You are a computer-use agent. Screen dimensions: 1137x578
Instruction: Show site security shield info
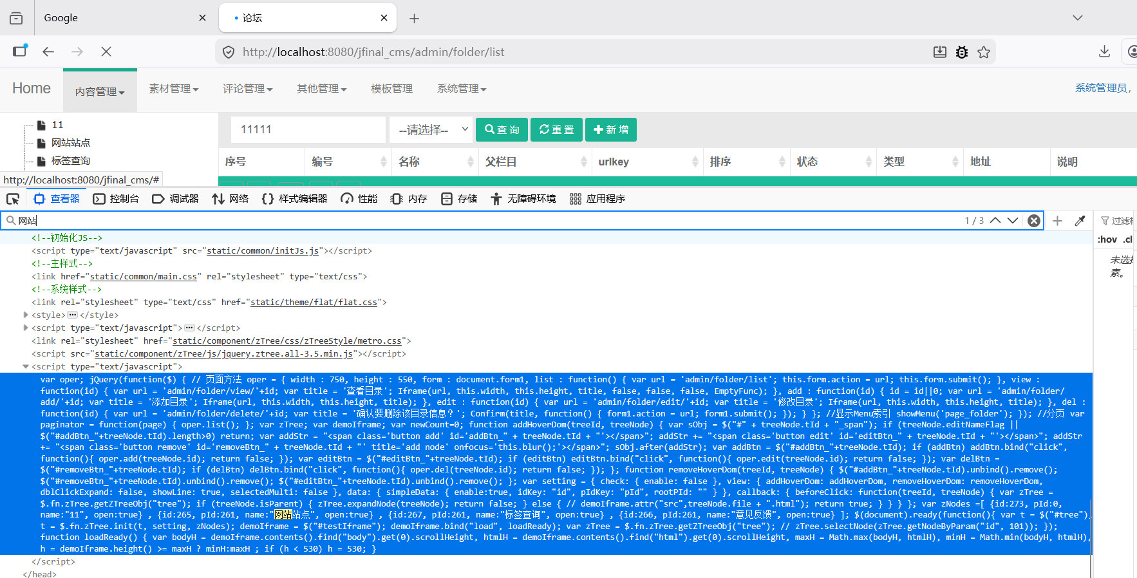(229, 52)
